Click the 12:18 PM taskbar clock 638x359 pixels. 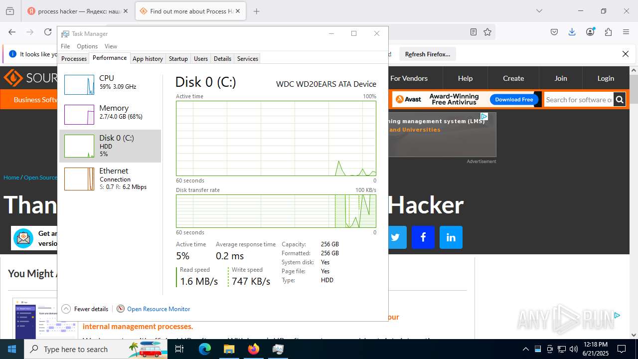coord(595,345)
